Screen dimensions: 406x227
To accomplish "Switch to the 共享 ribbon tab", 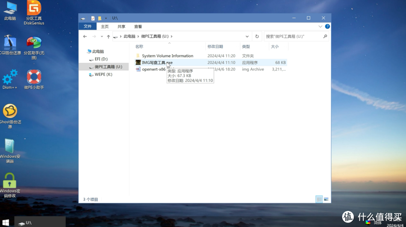I will pos(121,26).
